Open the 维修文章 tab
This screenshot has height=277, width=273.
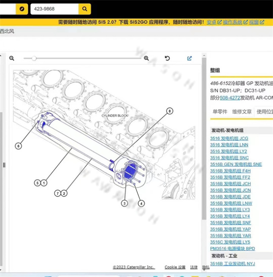coord(241,112)
